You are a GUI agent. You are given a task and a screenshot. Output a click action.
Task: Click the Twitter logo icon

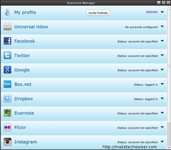click(x=7, y=55)
